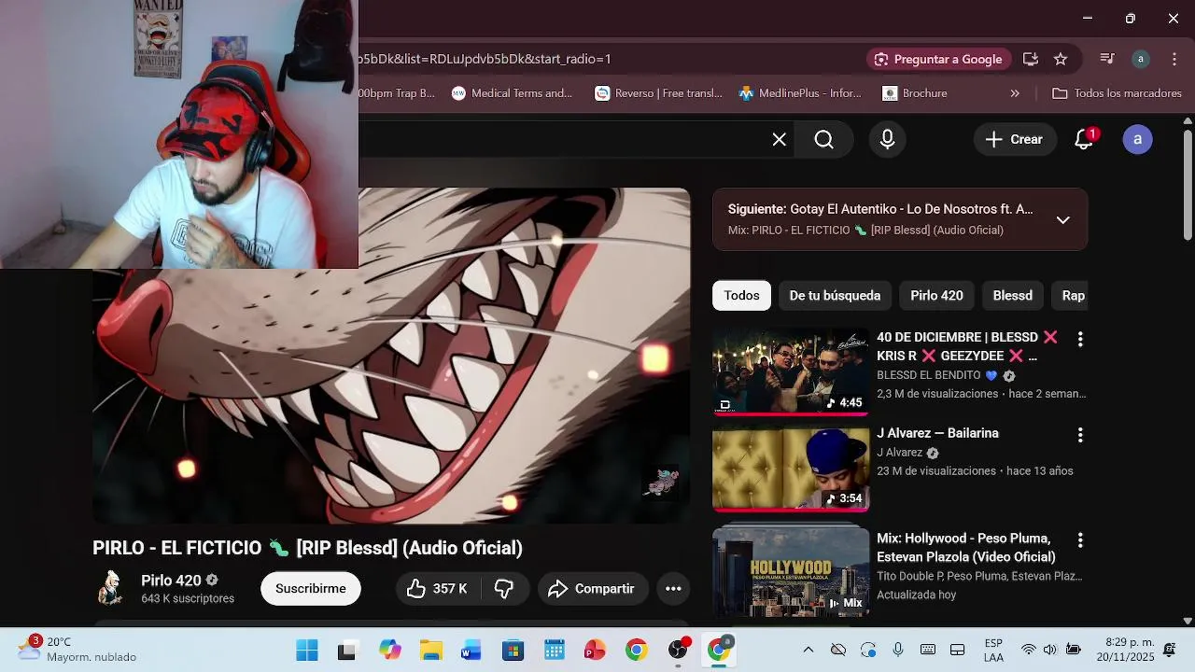The height and width of the screenshot is (672, 1195).
Task: Dislike the video with thumbs down
Action: (x=504, y=589)
